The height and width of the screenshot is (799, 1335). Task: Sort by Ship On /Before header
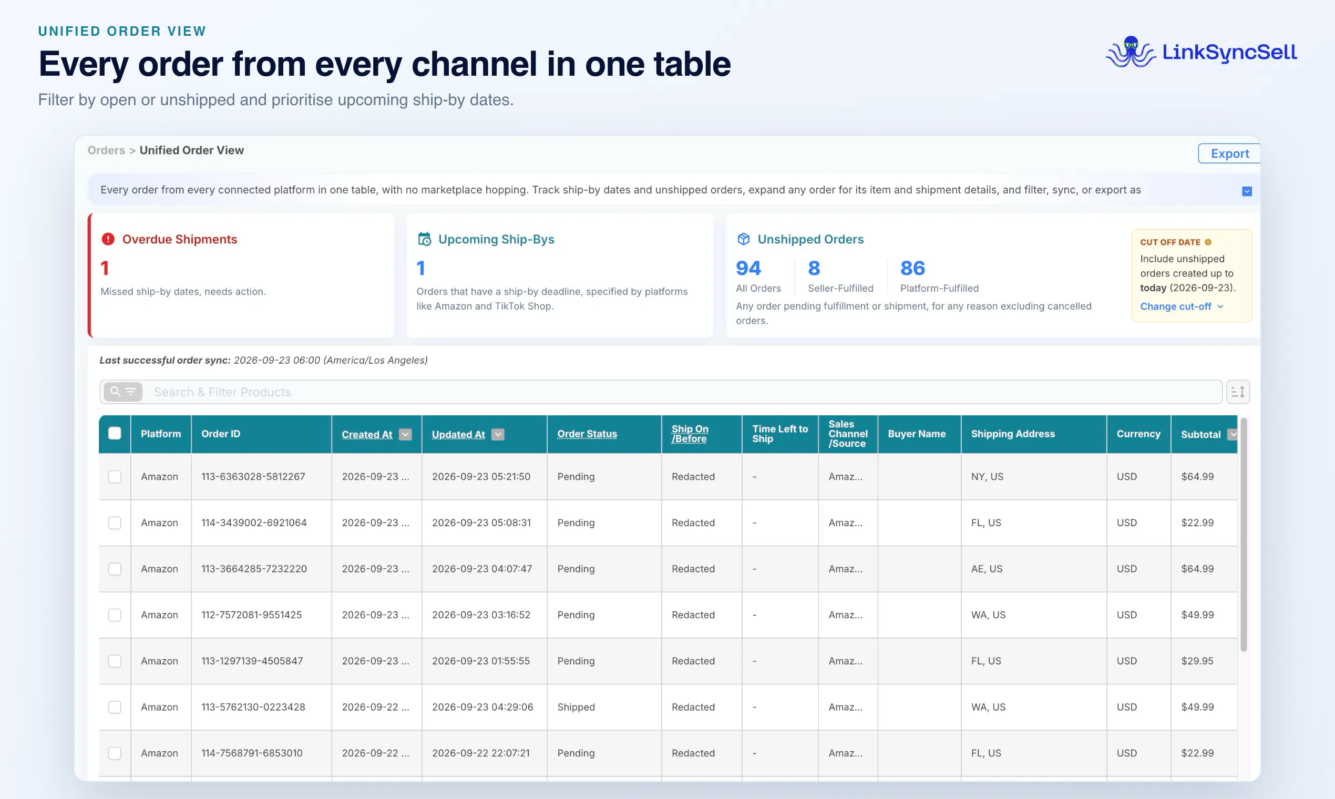coord(690,434)
